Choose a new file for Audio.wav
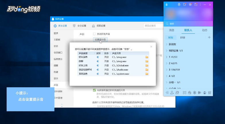This screenshot has height=124, width=225. 147,70
